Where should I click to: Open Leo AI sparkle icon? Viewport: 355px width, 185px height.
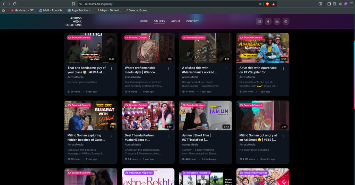[x=340, y=4]
